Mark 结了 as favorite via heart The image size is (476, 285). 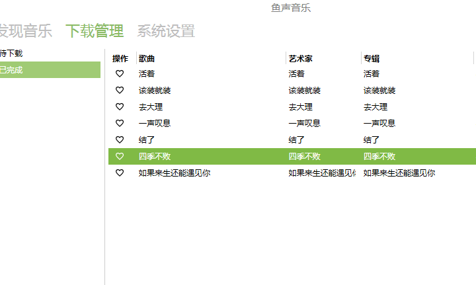(120, 140)
